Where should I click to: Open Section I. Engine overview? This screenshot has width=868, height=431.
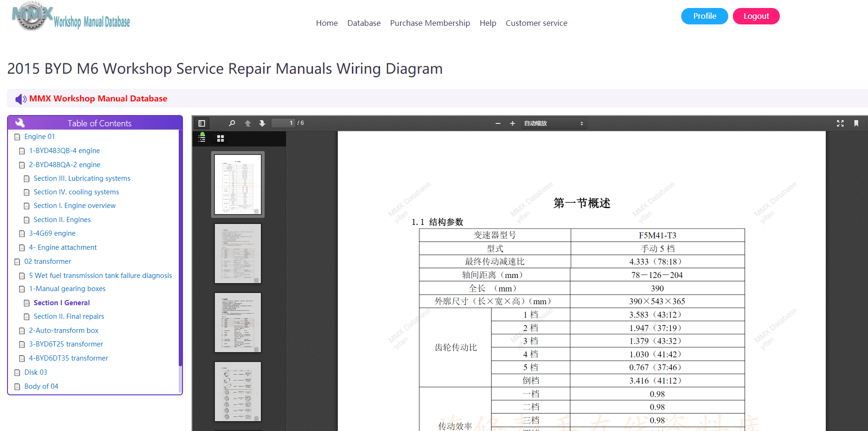(75, 206)
